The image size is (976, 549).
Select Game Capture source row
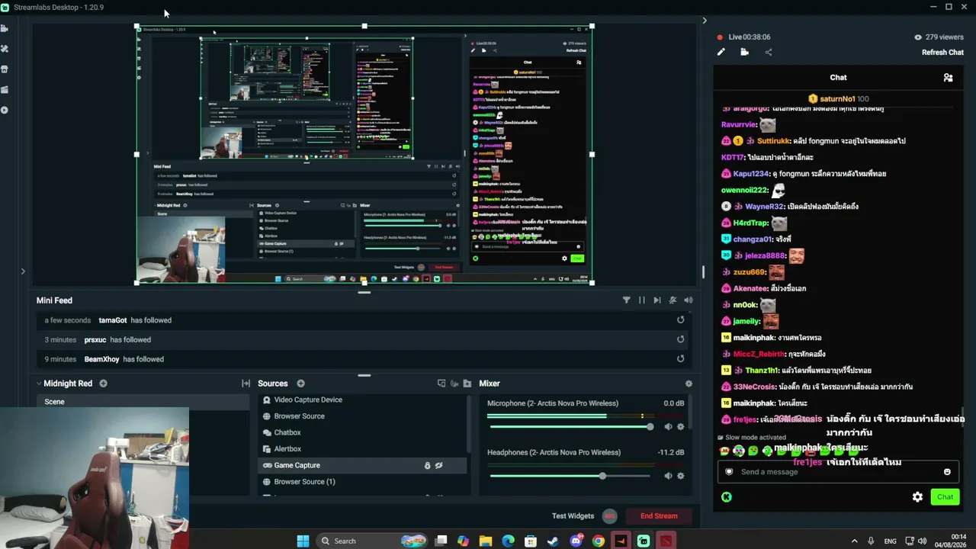click(x=362, y=465)
